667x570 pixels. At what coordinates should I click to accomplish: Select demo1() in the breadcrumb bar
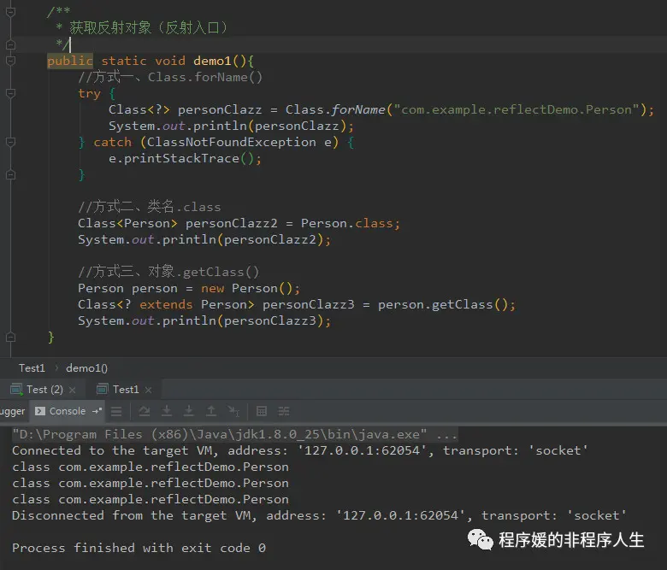(x=86, y=368)
